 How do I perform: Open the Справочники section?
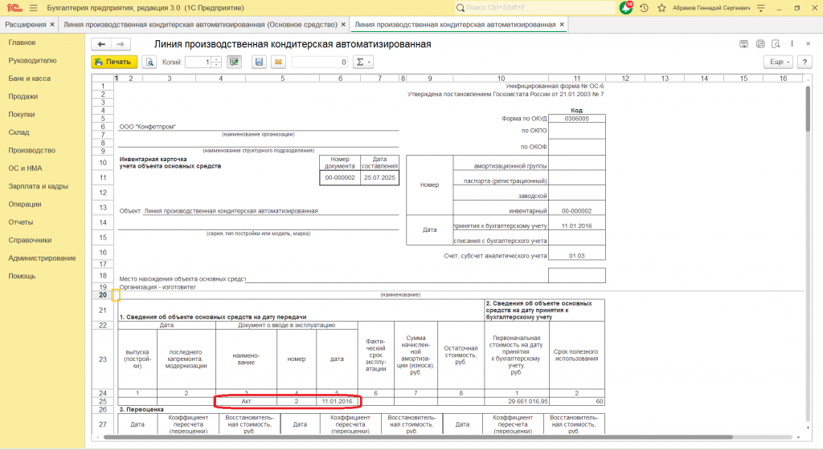30,240
